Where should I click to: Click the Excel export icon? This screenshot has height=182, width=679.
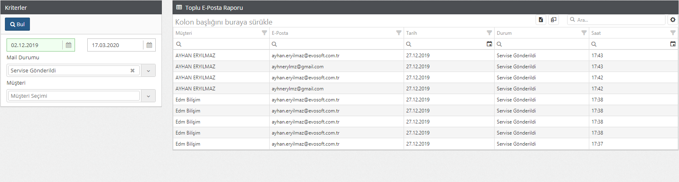tap(541, 20)
